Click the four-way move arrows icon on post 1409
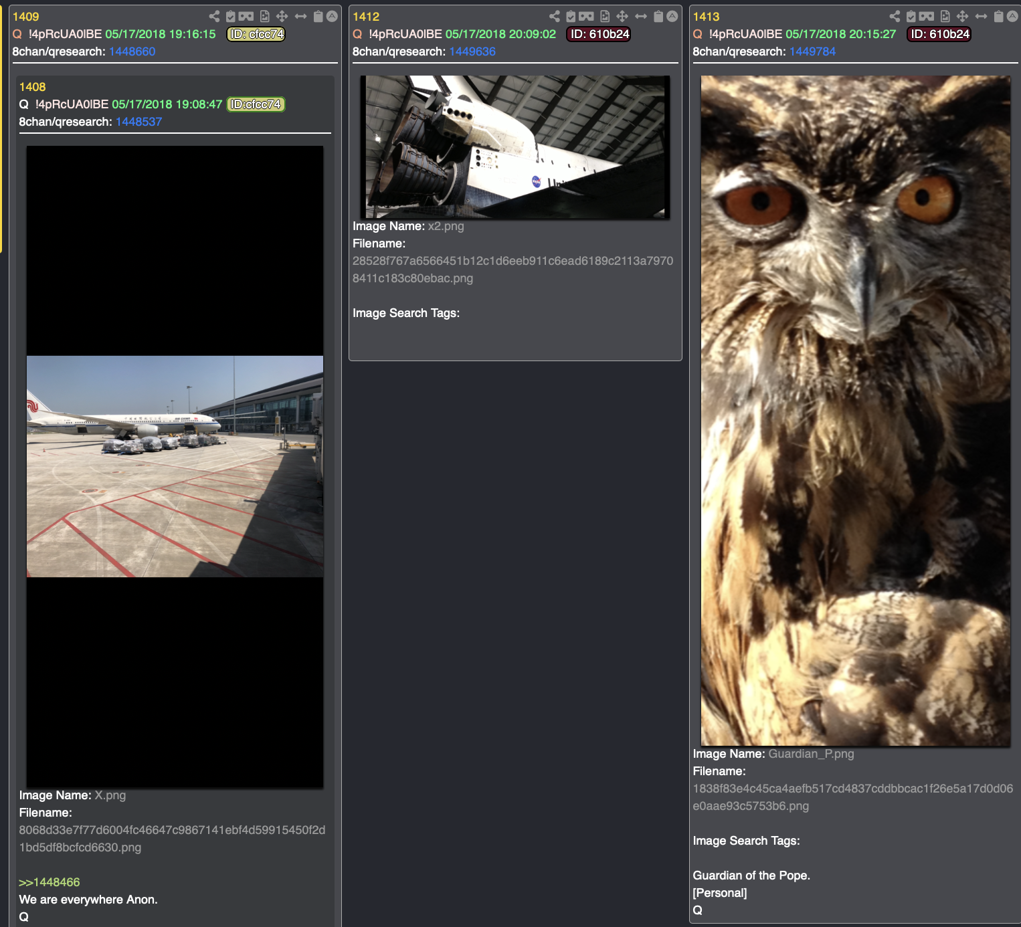Image resolution: width=1021 pixels, height=927 pixels. coord(282,16)
